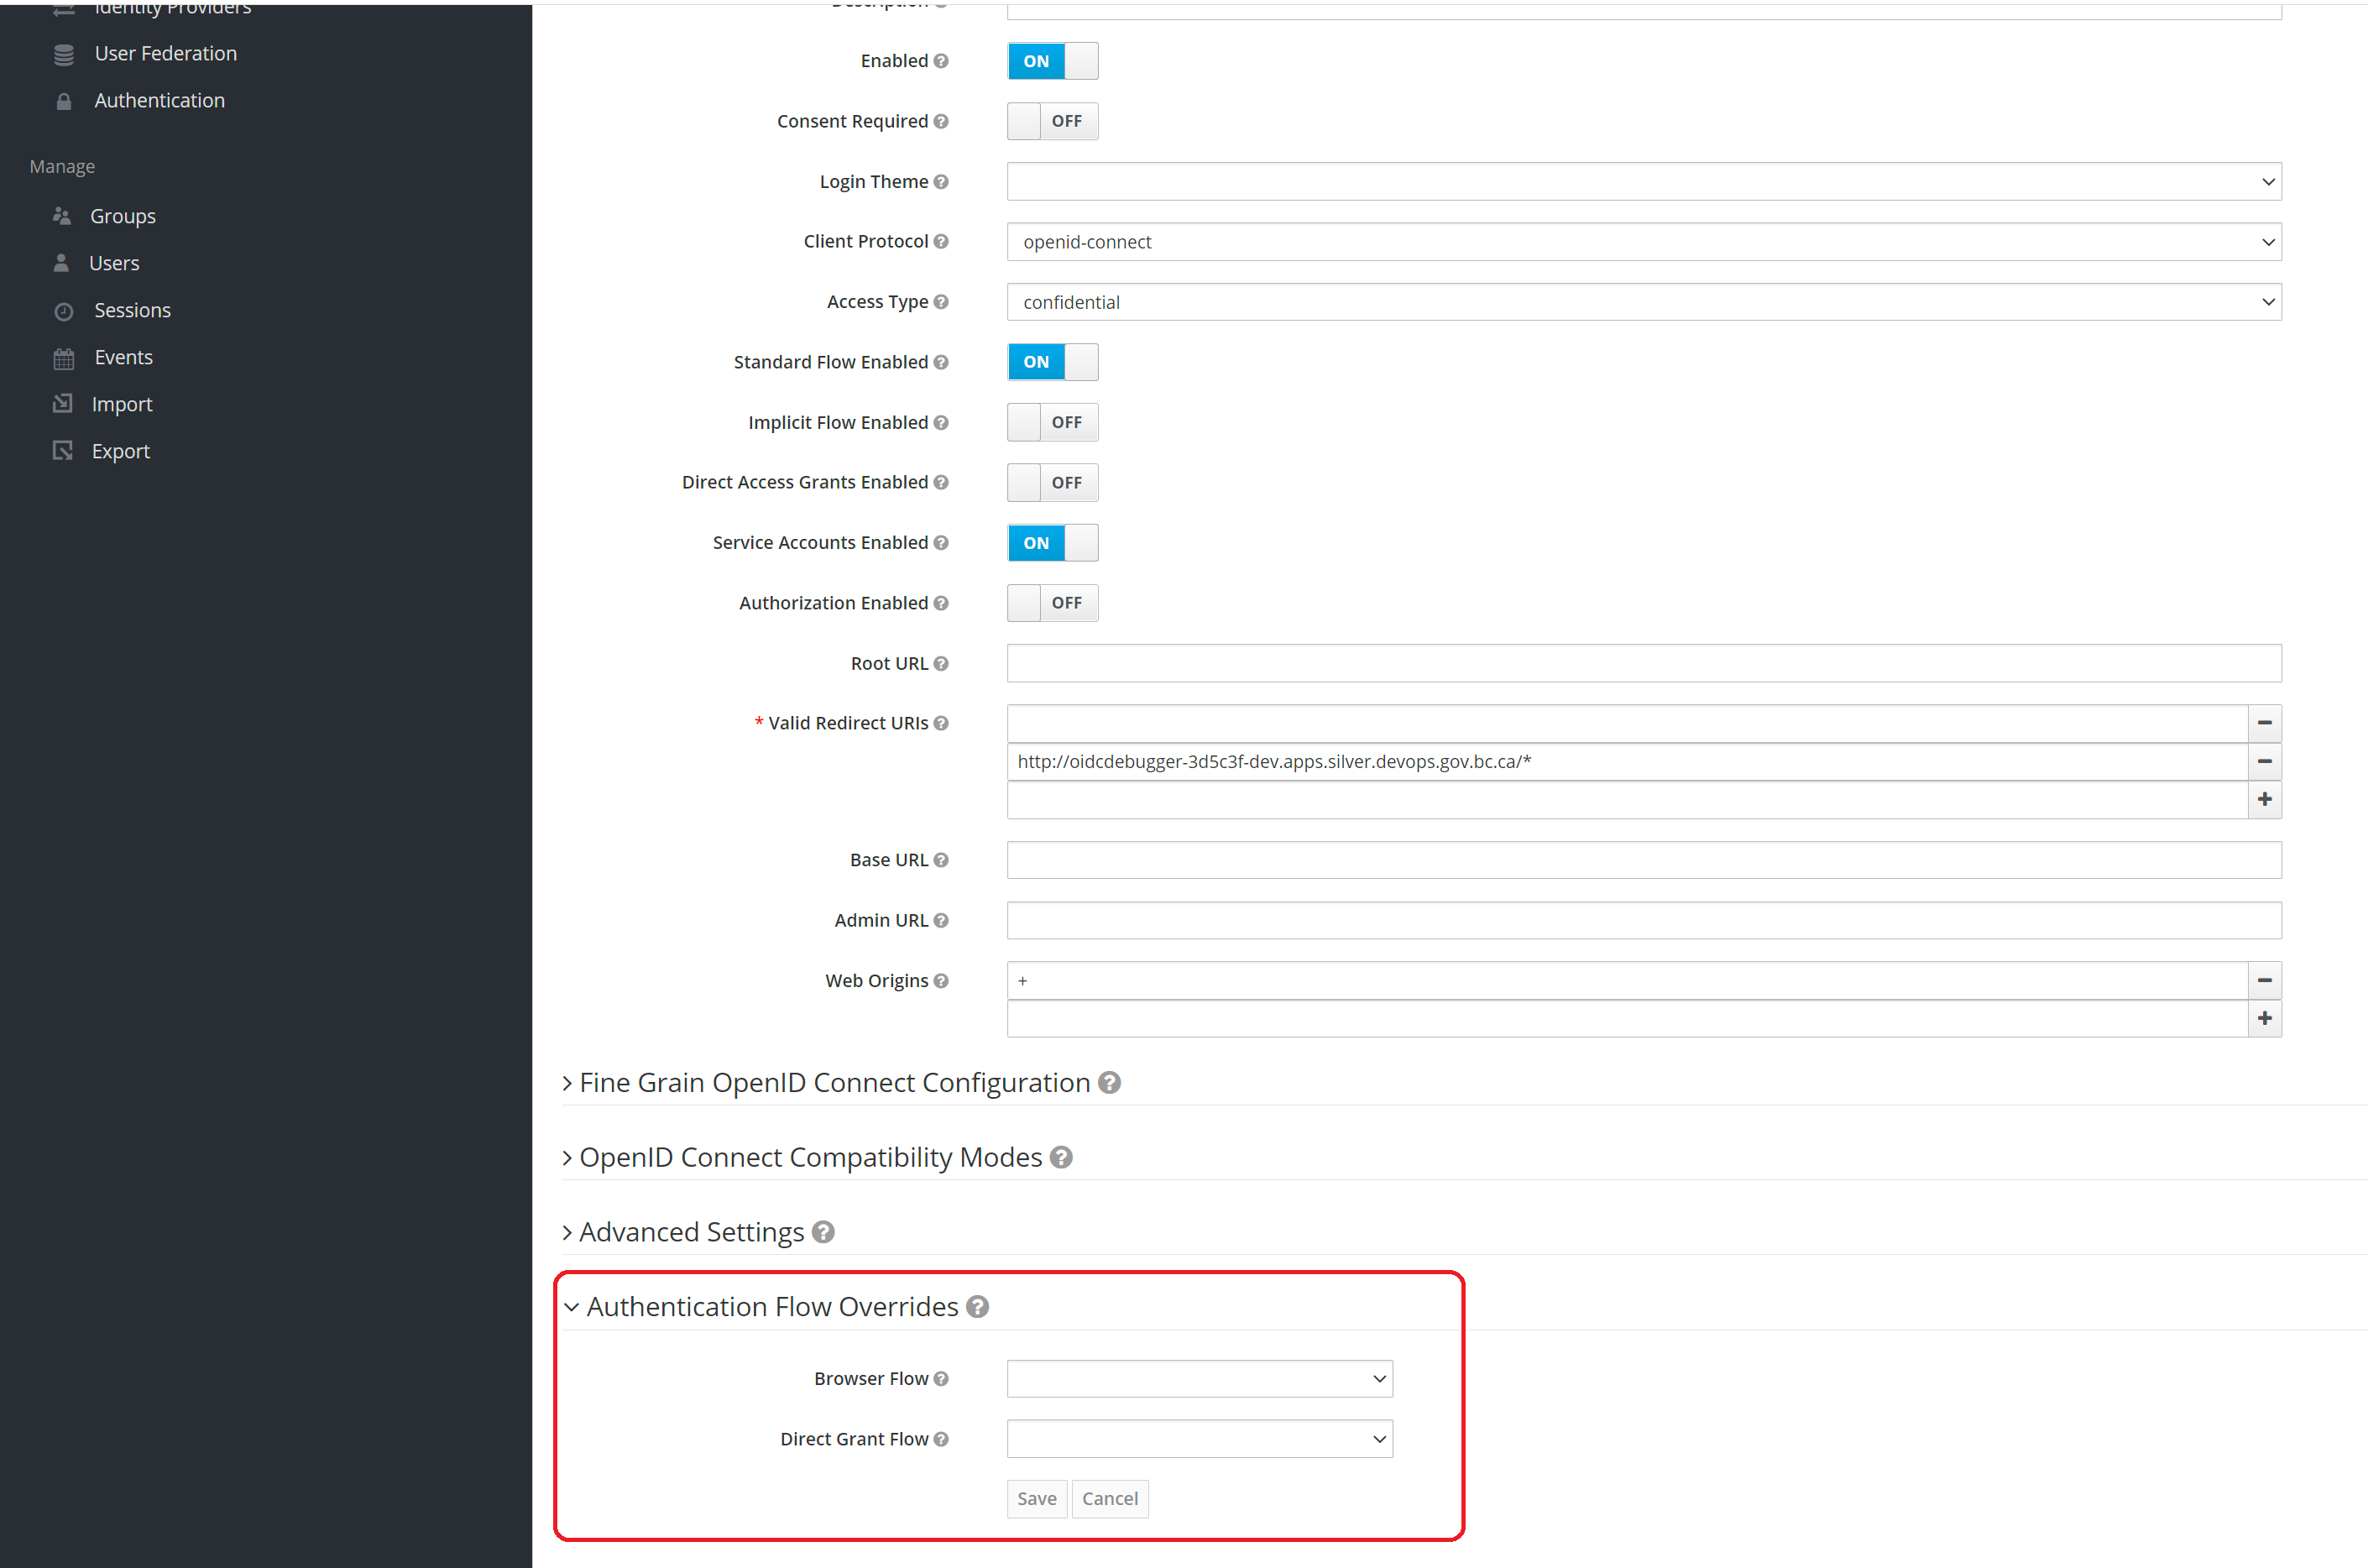Add a new Valid Redirect URI with plus
2368x1568 pixels.
(x=2264, y=799)
